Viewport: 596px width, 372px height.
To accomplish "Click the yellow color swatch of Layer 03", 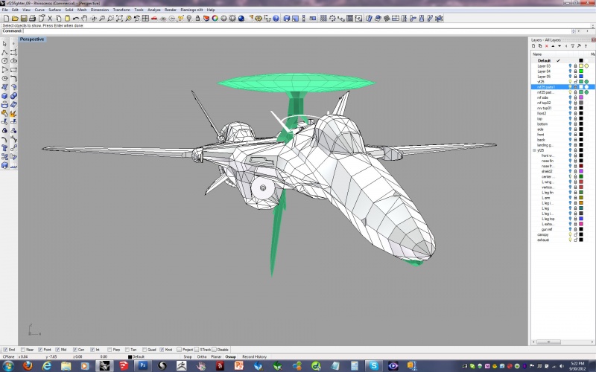I will [581, 66].
